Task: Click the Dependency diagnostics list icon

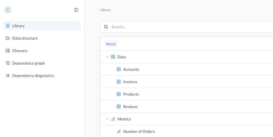Action: (x=8, y=76)
